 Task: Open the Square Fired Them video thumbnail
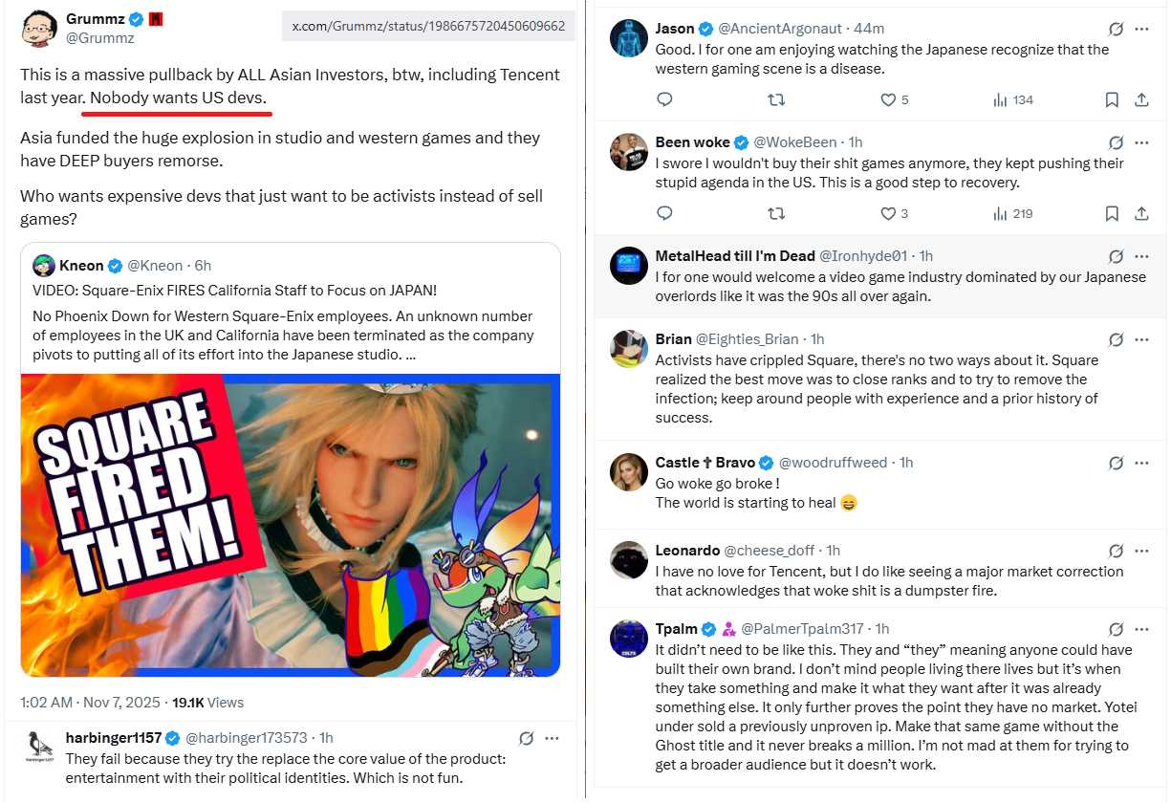[290, 524]
